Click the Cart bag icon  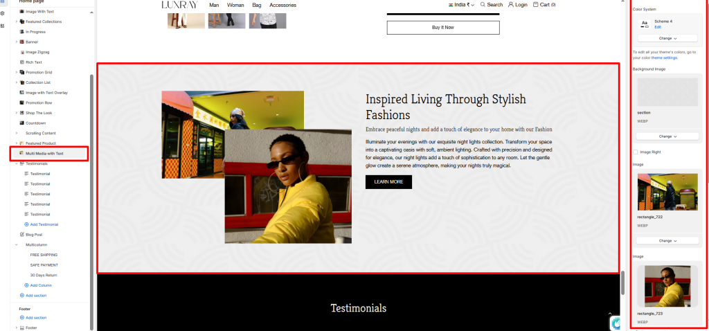(x=536, y=5)
